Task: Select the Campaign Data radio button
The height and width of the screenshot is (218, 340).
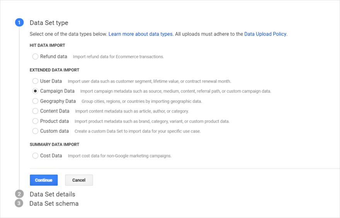Action: click(35, 91)
